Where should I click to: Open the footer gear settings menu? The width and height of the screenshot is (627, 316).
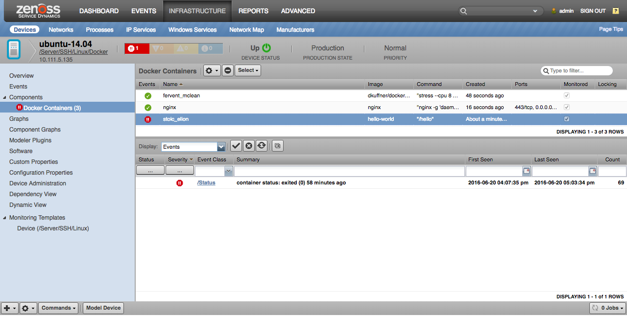(x=28, y=308)
